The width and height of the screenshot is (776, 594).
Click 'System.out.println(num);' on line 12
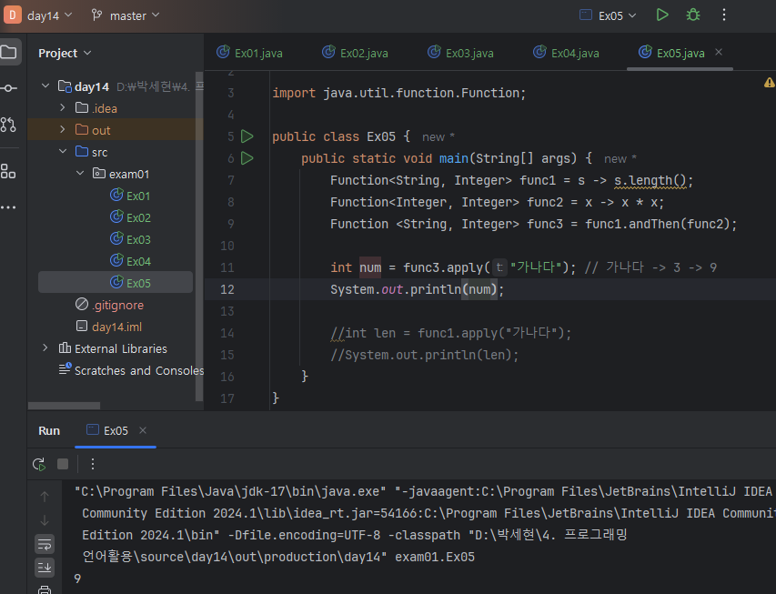(x=418, y=289)
